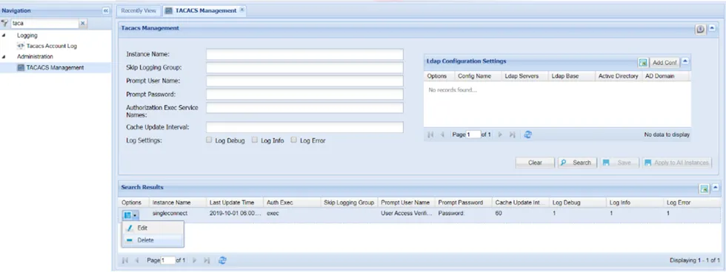Go to previous page of Ldap grid

coord(443,135)
